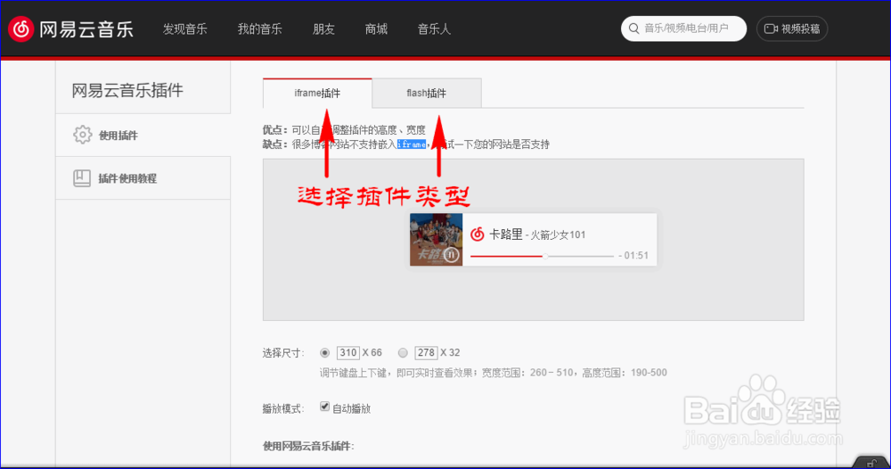891x469 pixels.
Task: Pause playback on the album cover
Action: point(451,255)
